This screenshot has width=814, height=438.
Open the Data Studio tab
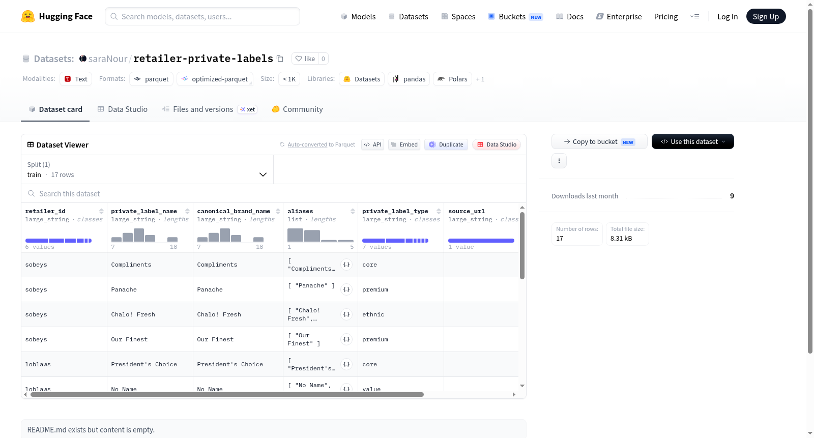pos(123,109)
